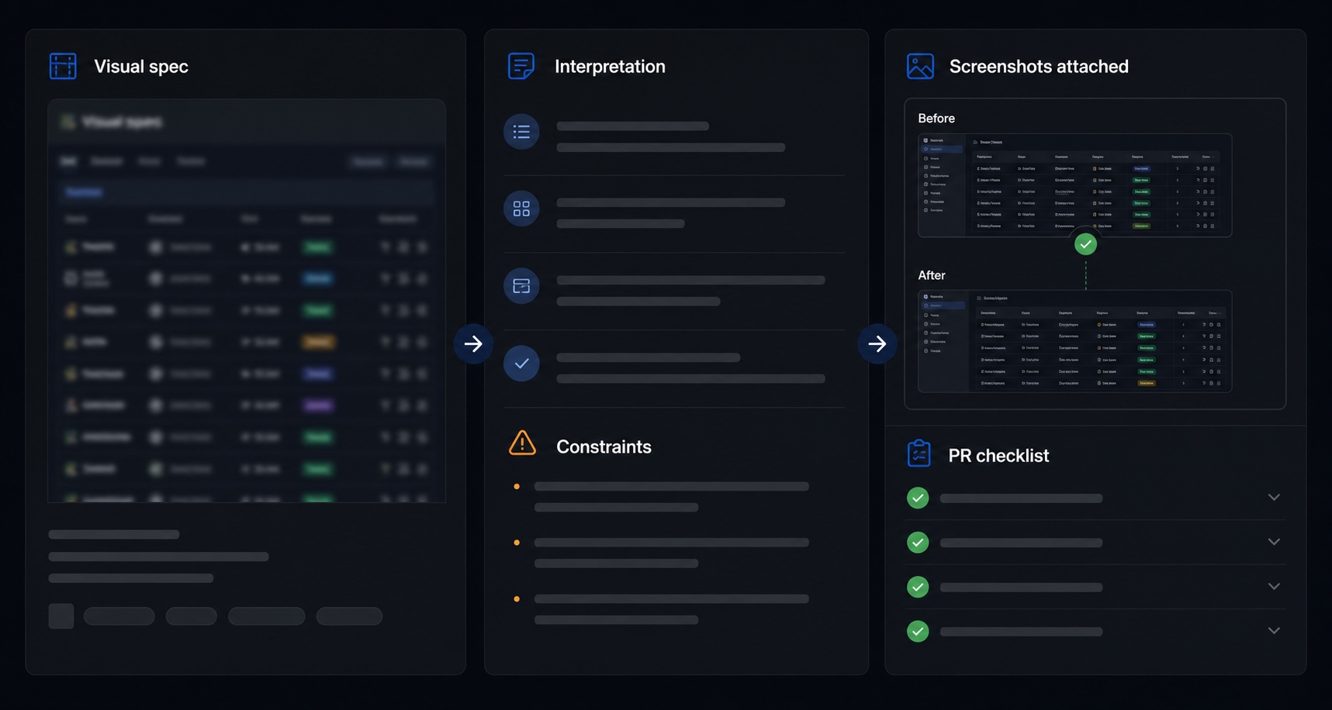Click the 'Constraints' heading

(x=604, y=446)
